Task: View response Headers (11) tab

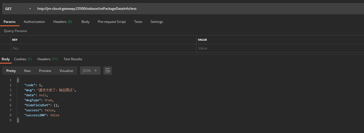Action: point(47,59)
